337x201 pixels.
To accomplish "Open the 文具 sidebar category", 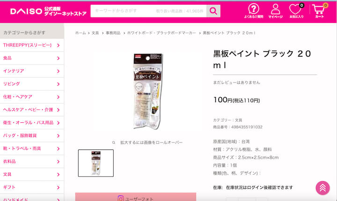I will [x=32, y=174].
